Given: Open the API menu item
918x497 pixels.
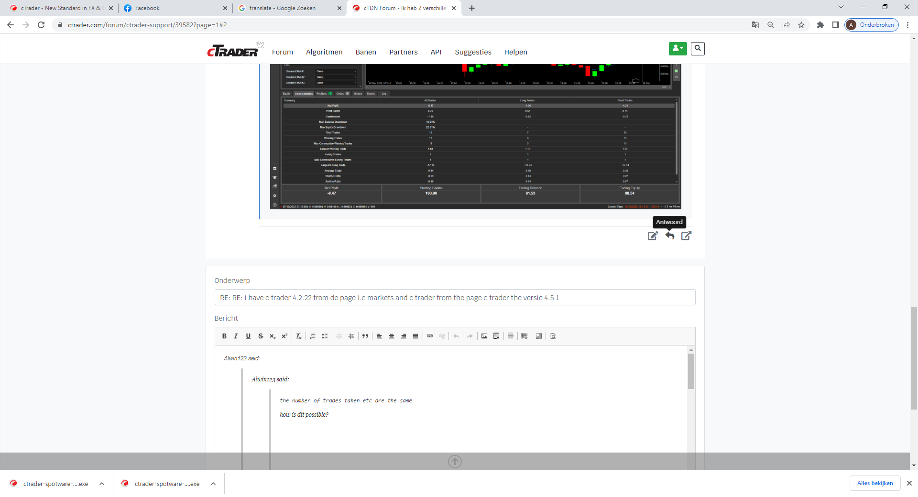Looking at the screenshot, I should (436, 52).
